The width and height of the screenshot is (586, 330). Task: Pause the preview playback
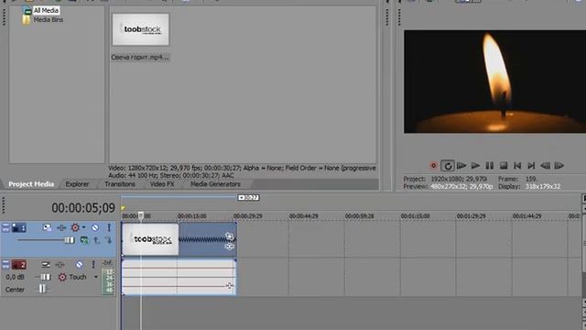490,165
